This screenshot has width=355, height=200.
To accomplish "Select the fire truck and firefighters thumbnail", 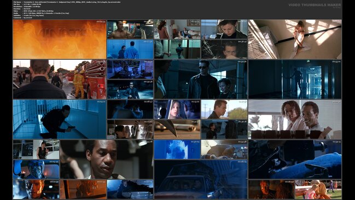I will pyautogui.click(x=60, y=79).
